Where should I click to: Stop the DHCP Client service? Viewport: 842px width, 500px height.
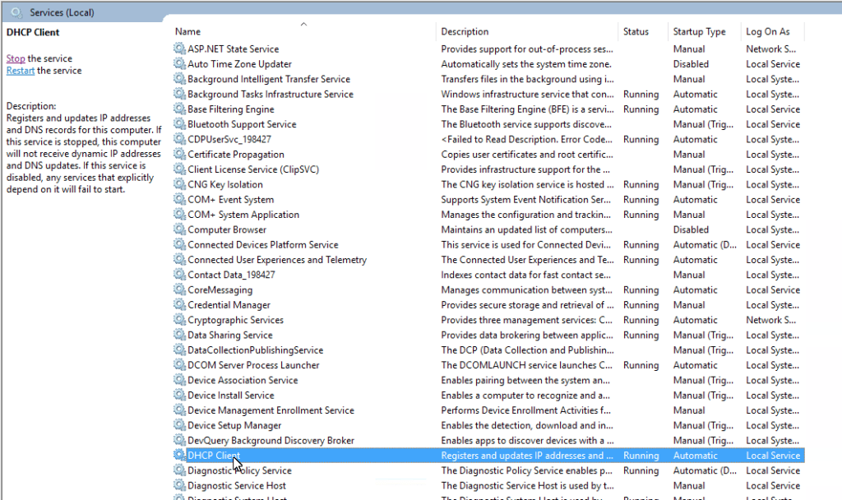[x=15, y=58]
